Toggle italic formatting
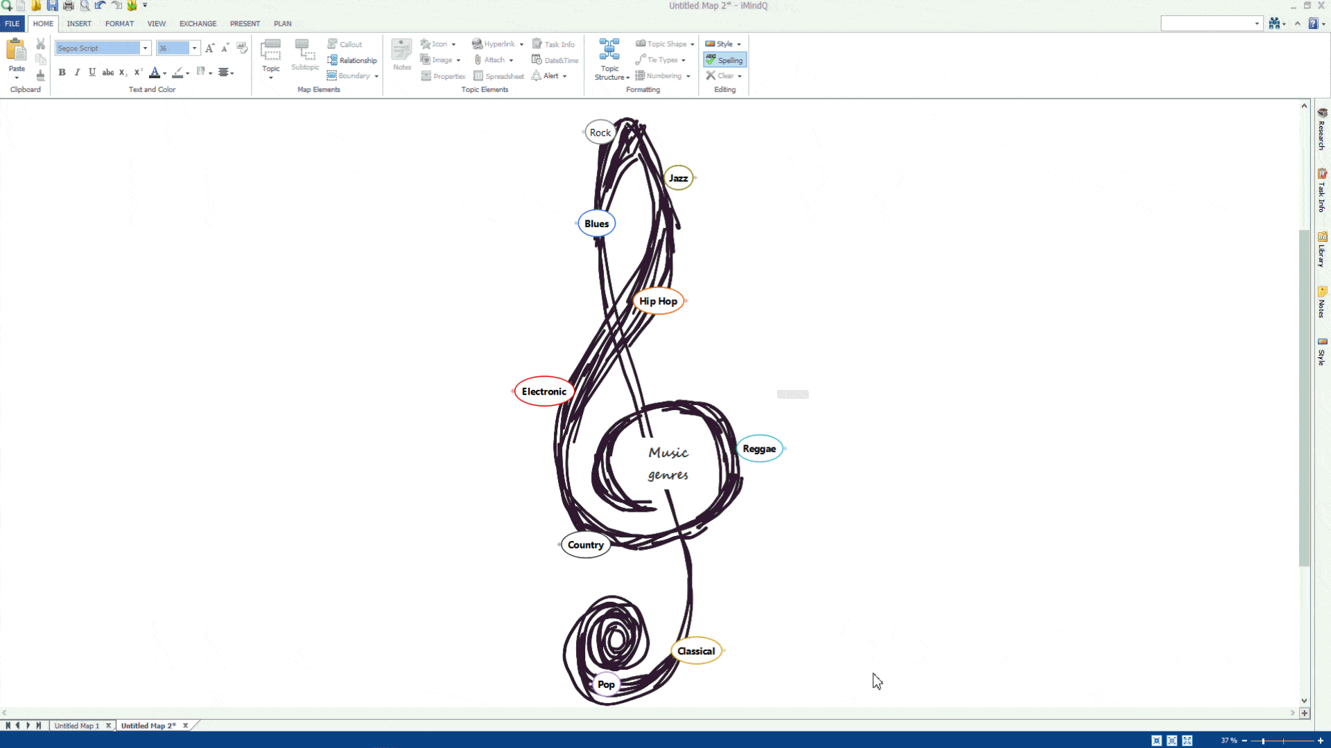Viewport: 1331px width, 748px height. pyautogui.click(x=77, y=72)
